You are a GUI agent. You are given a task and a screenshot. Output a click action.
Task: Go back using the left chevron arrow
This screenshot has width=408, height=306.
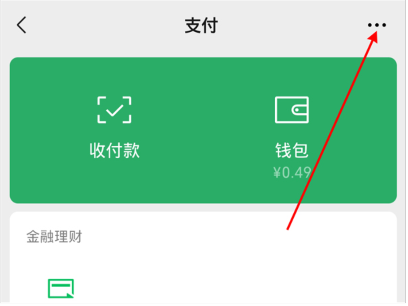point(22,25)
